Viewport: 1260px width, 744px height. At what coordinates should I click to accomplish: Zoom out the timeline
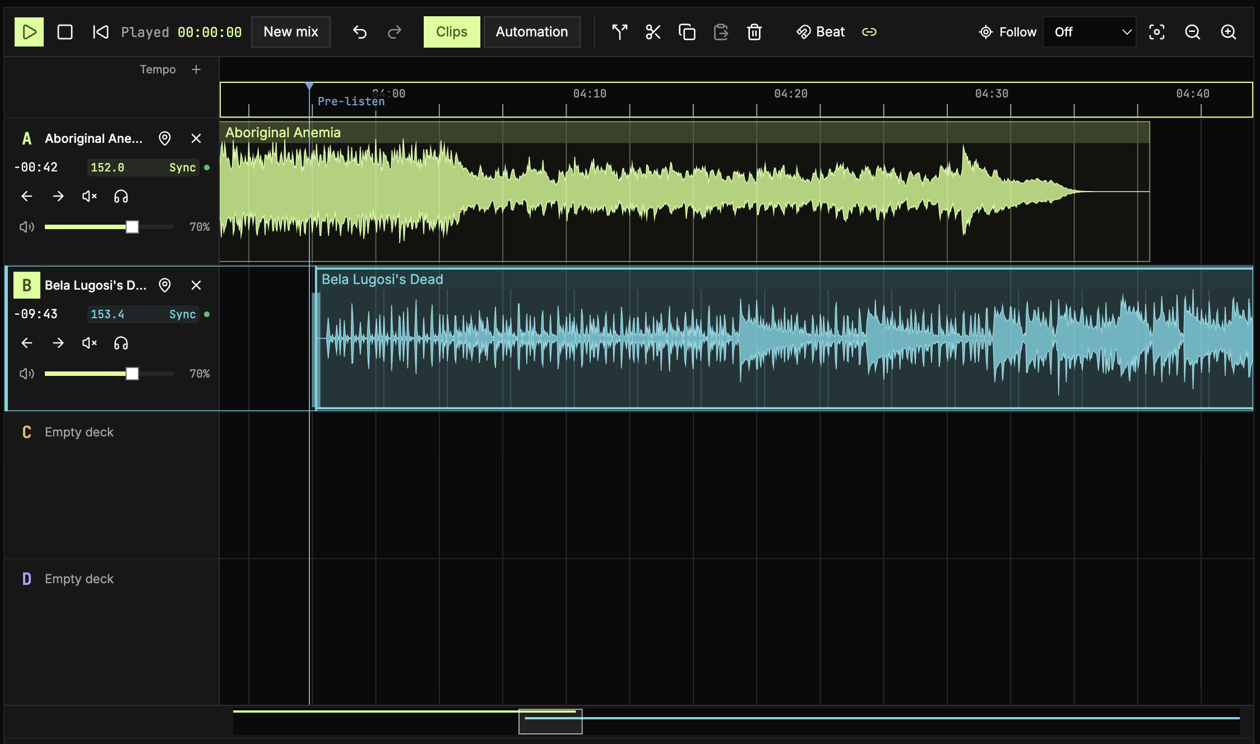click(1193, 32)
